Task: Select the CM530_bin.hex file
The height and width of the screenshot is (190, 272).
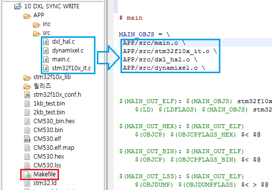Action: pyautogui.click(x=54, y=121)
